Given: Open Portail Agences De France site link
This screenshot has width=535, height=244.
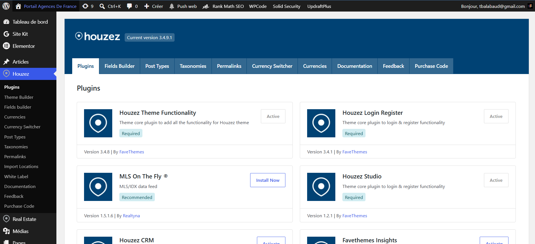Looking at the screenshot, I should coord(50,6).
